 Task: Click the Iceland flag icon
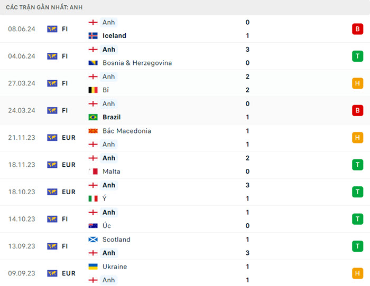coord(93,36)
